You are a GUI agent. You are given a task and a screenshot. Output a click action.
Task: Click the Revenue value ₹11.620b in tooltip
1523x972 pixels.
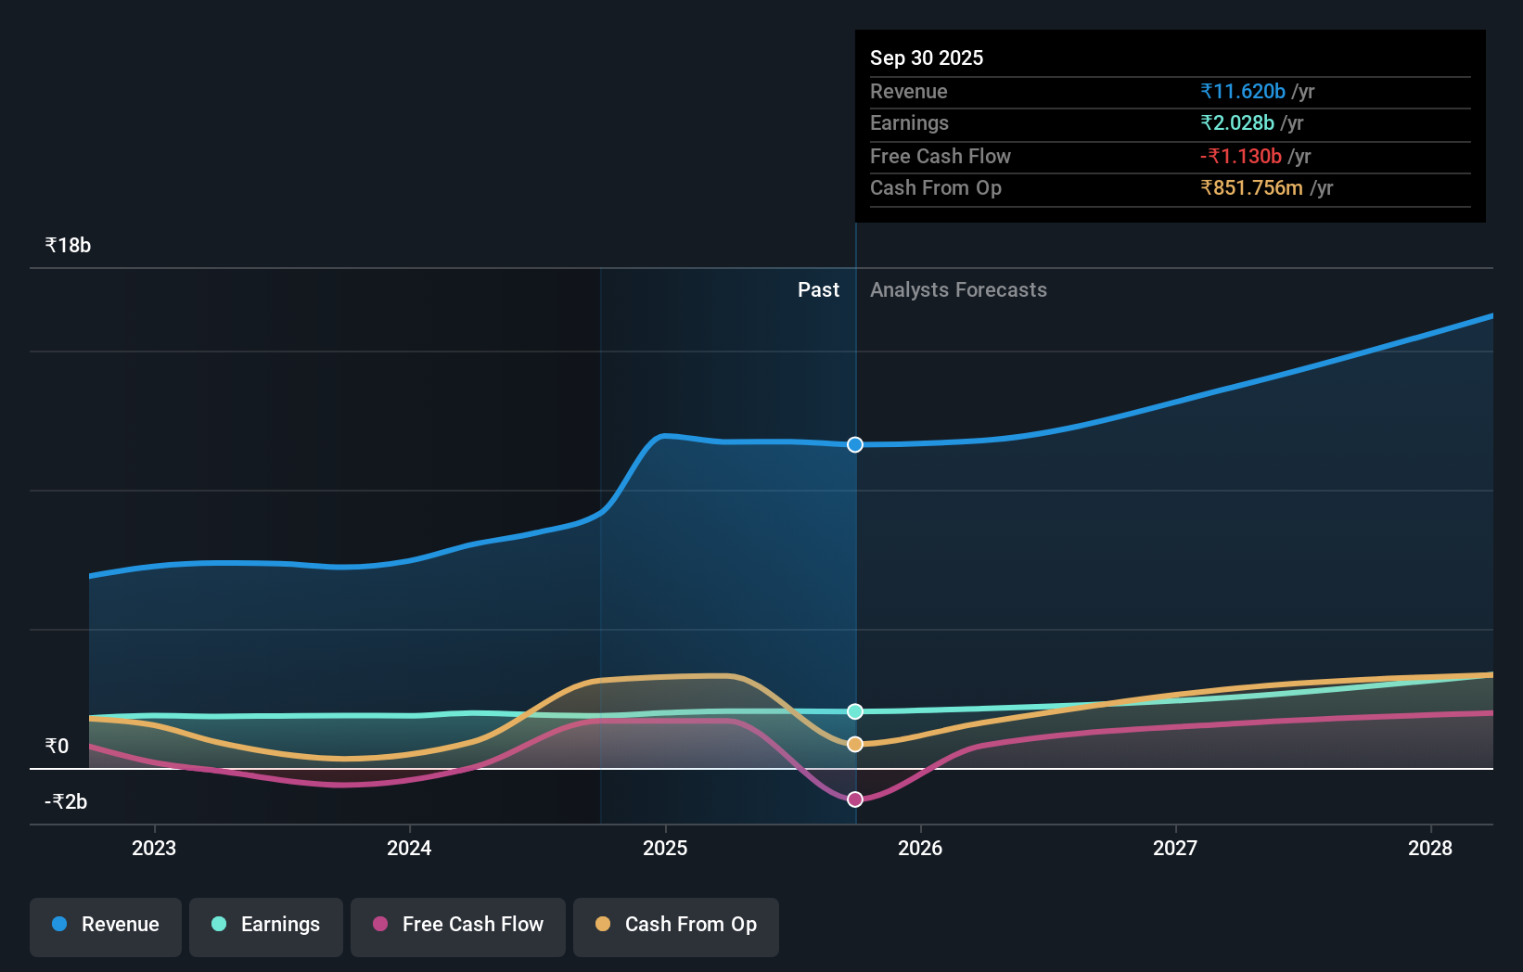tap(1243, 91)
